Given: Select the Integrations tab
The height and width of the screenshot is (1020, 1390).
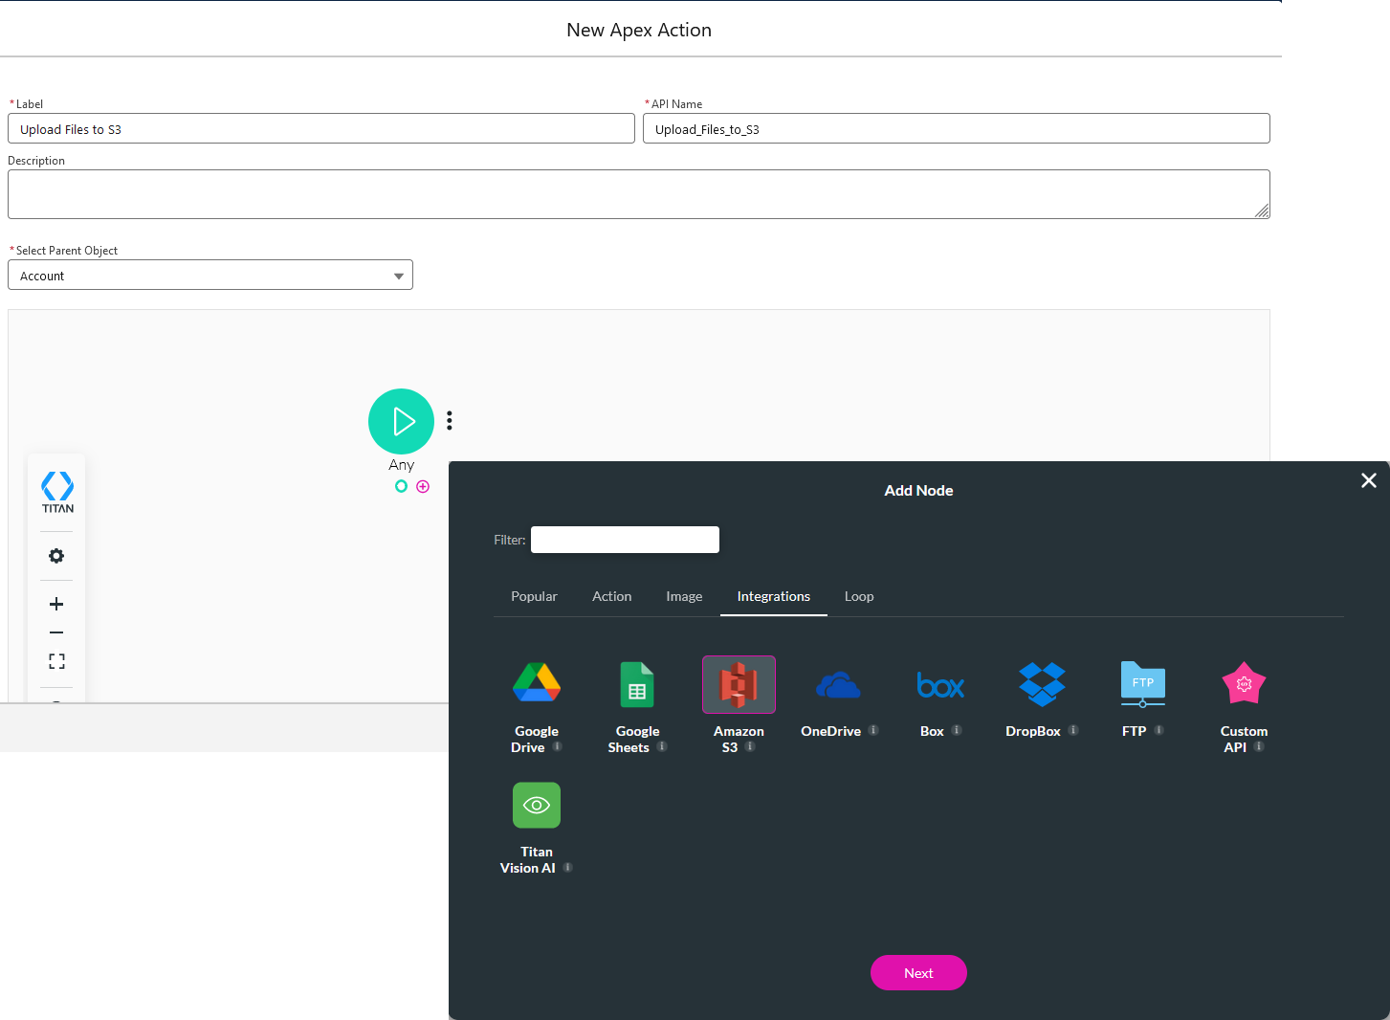Looking at the screenshot, I should pos(774,596).
